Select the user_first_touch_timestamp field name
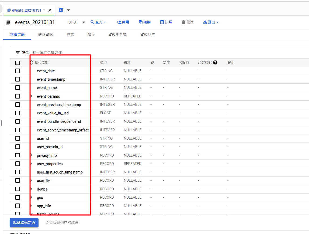Image resolution: width=309 pixels, height=234 pixels. click(60, 172)
